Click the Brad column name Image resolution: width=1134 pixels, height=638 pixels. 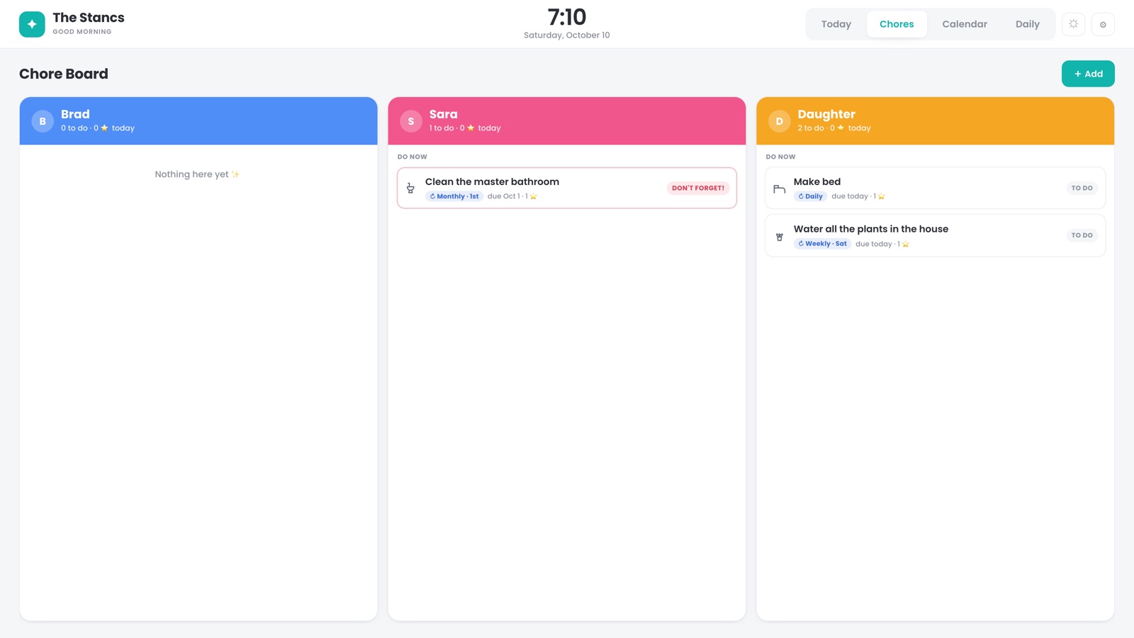(75, 114)
